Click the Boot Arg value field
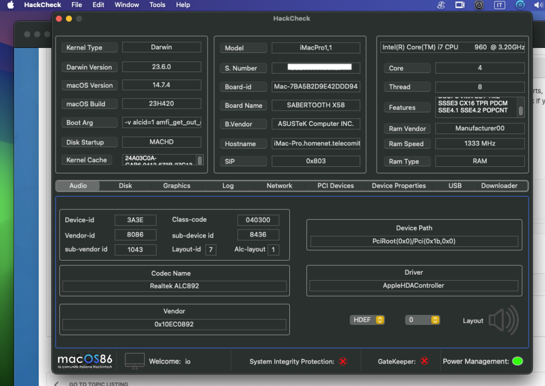This screenshot has height=386, width=545. tap(162, 123)
